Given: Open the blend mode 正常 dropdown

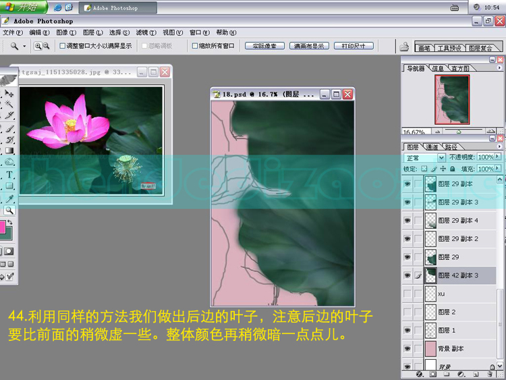Looking at the screenshot, I should coord(441,157).
